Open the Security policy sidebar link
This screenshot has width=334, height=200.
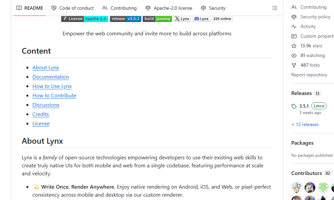(x=315, y=17)
